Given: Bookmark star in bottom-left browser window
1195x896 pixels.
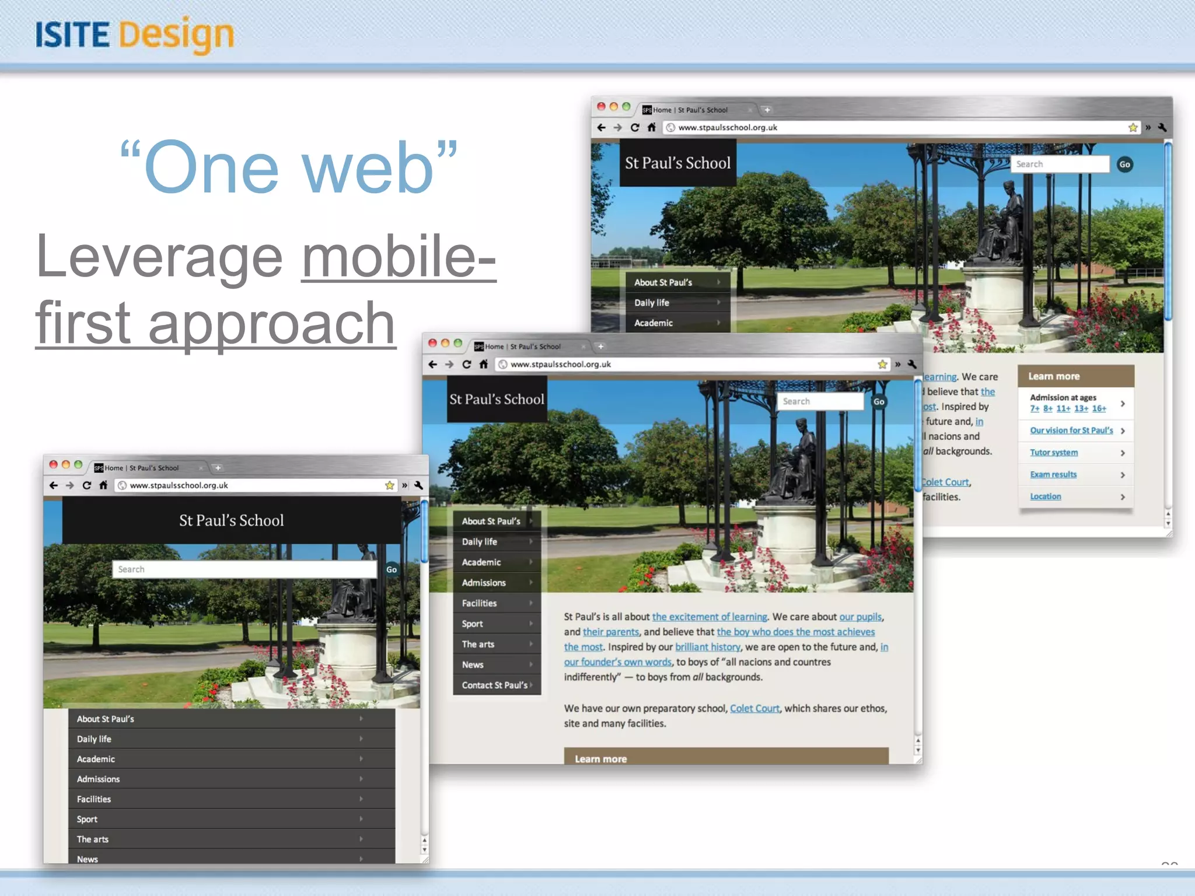Looking at the screenshot, I should pos(389,485).
